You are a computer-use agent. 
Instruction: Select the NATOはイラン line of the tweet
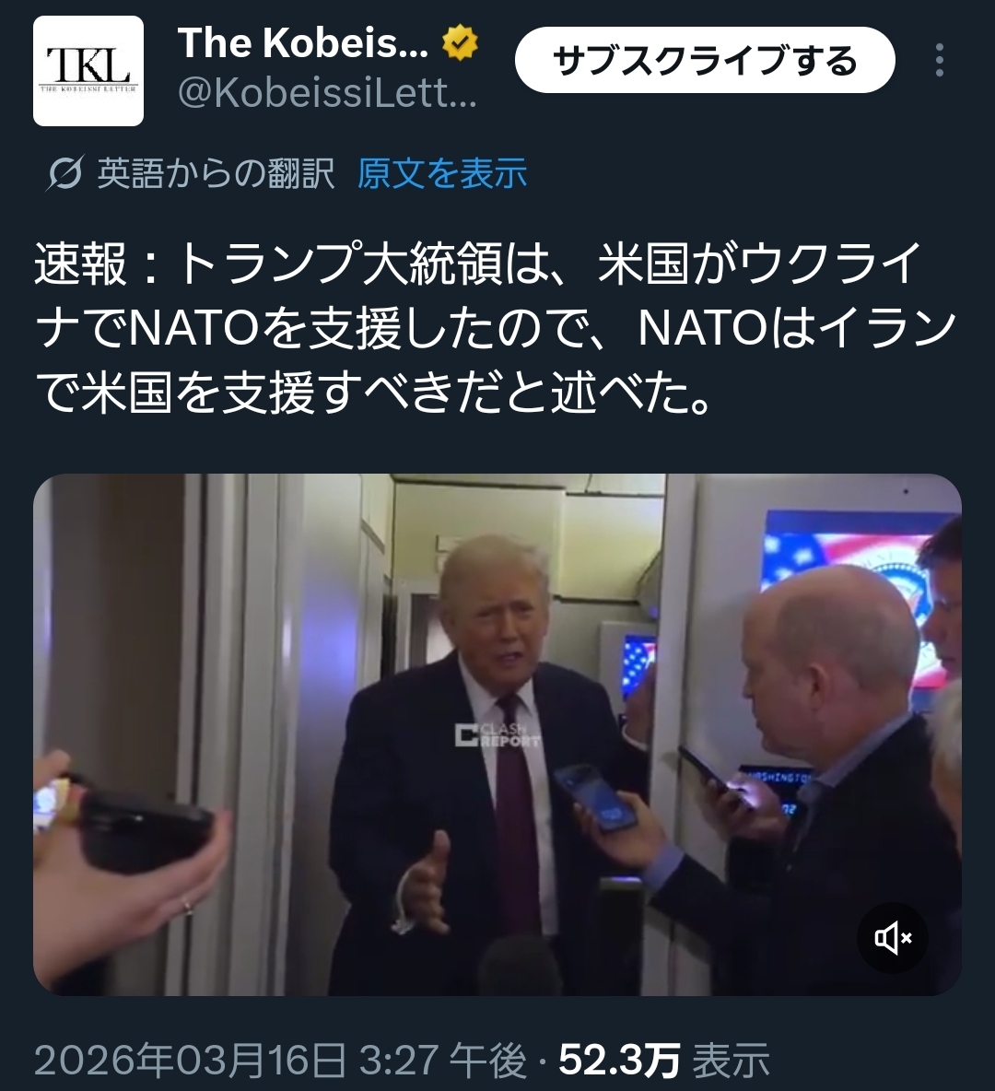496,328
